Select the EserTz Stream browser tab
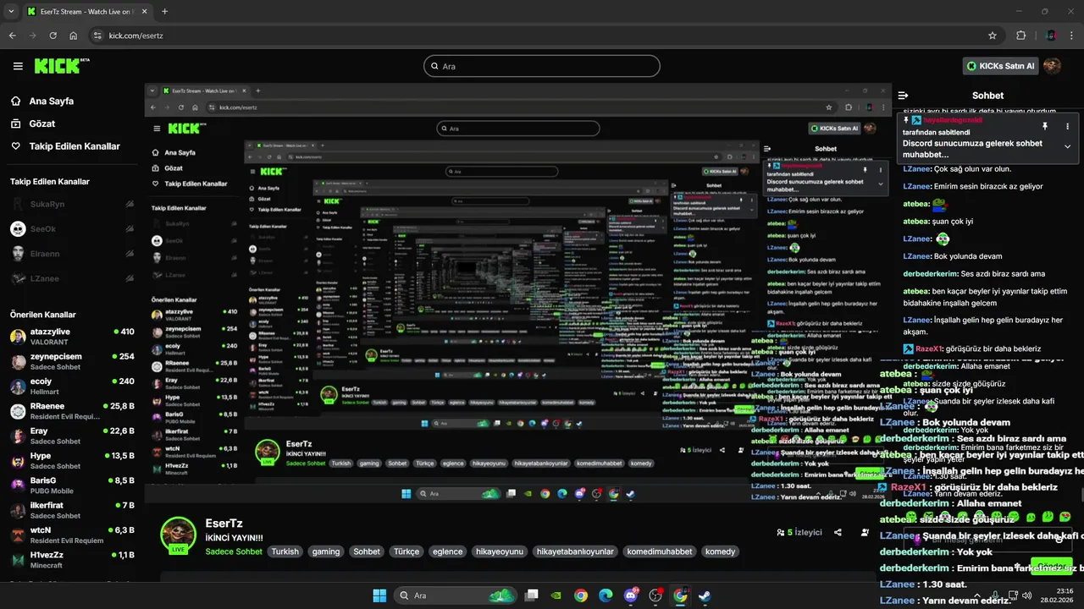 [x=88, y=12]
